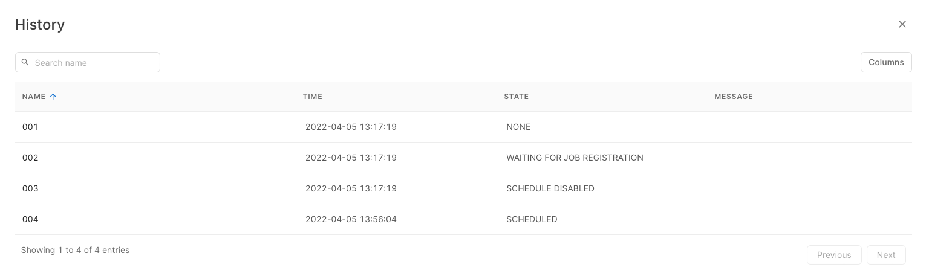Sort by the STATE column header

pos(516,97)
